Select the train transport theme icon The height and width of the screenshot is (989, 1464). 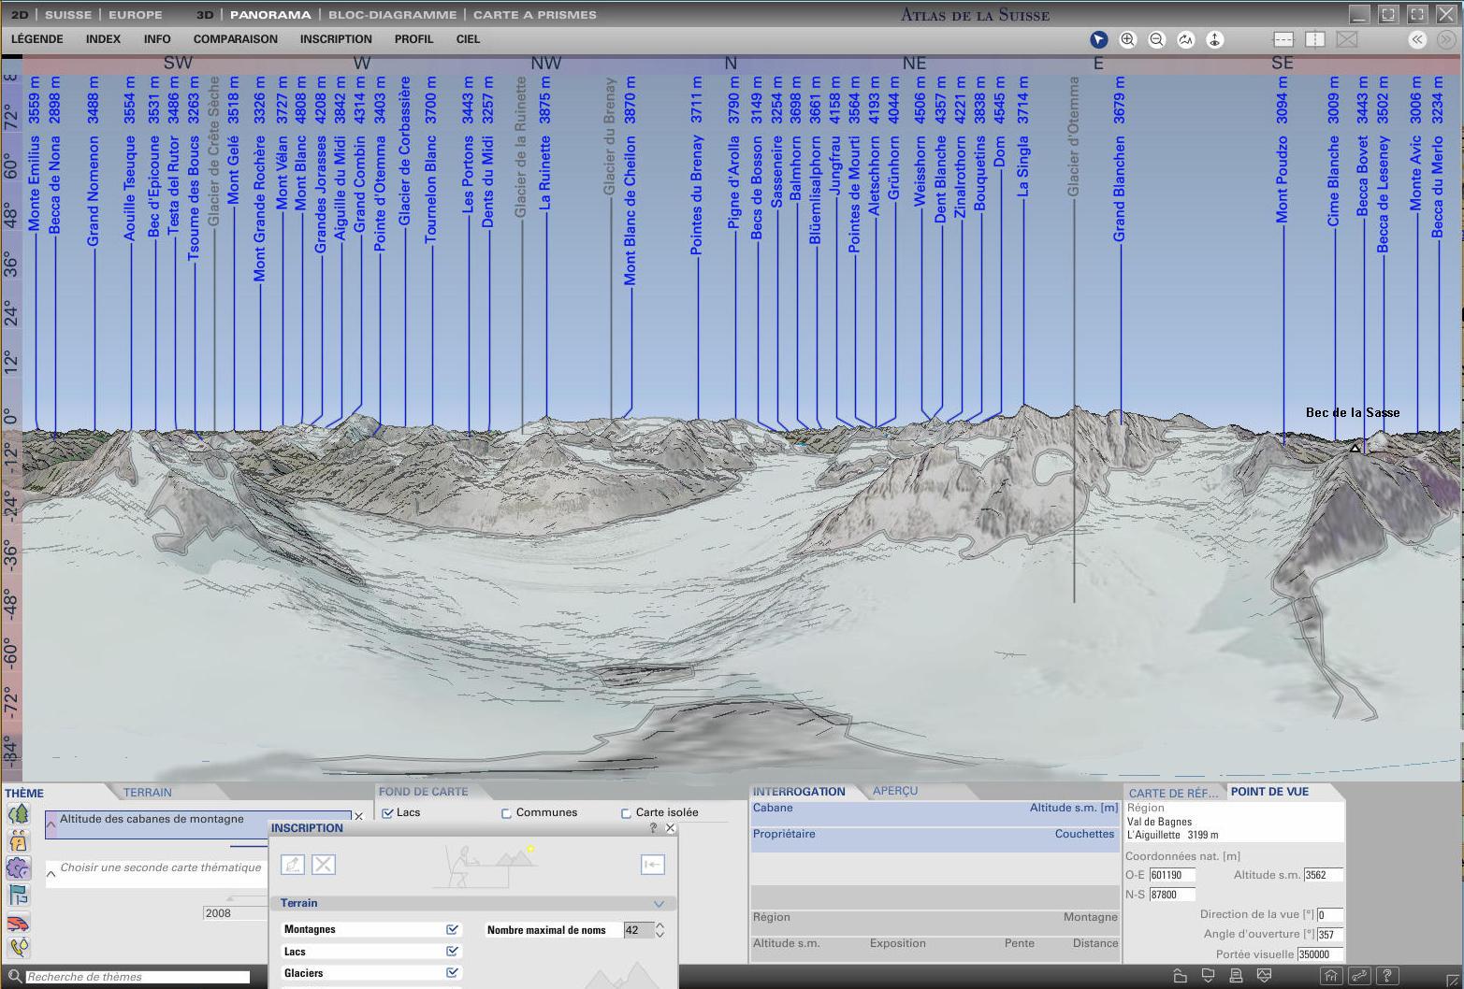tap(18, 923)
